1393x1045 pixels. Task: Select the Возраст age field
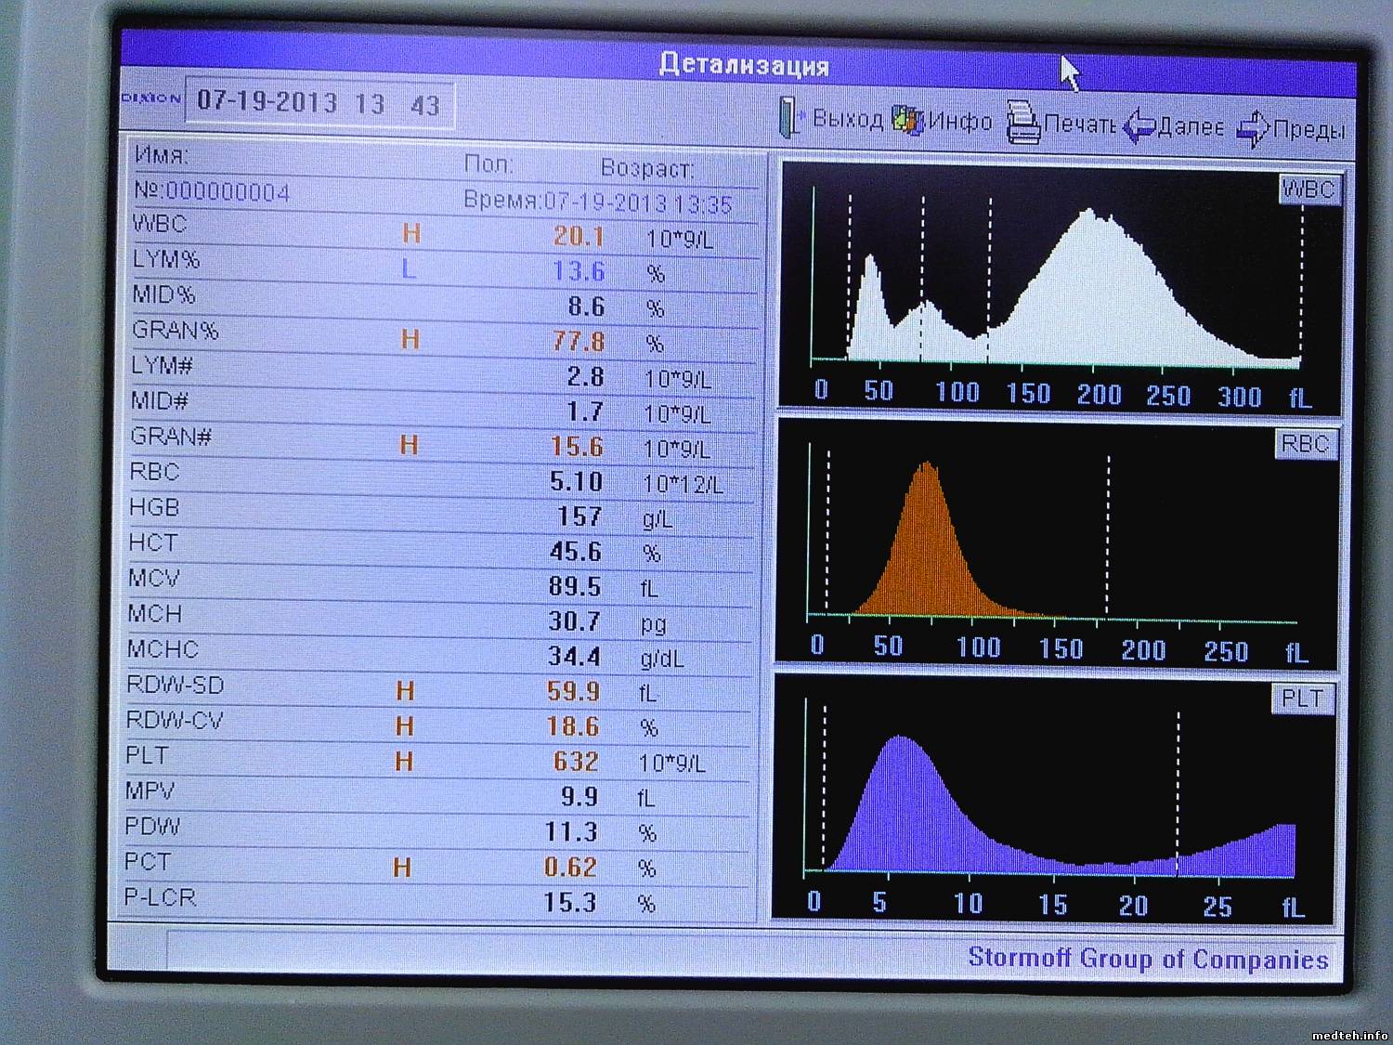point(646,169)
